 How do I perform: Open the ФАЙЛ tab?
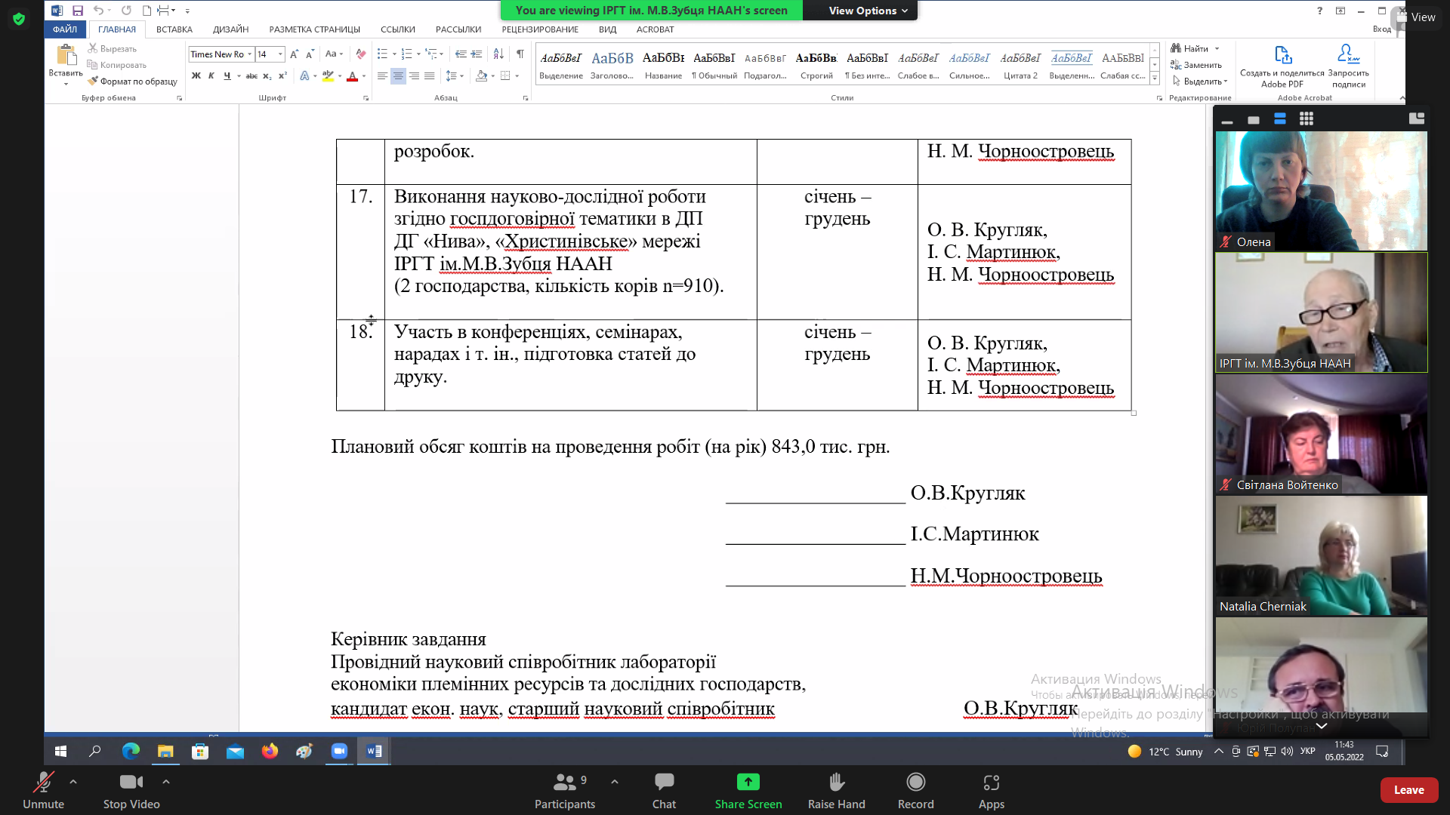coord(65,29)
